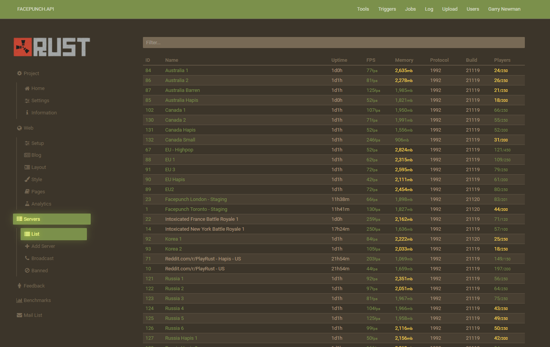Open the Upload page
Screen dimensions: 550x347
click(x=450, y=9)
